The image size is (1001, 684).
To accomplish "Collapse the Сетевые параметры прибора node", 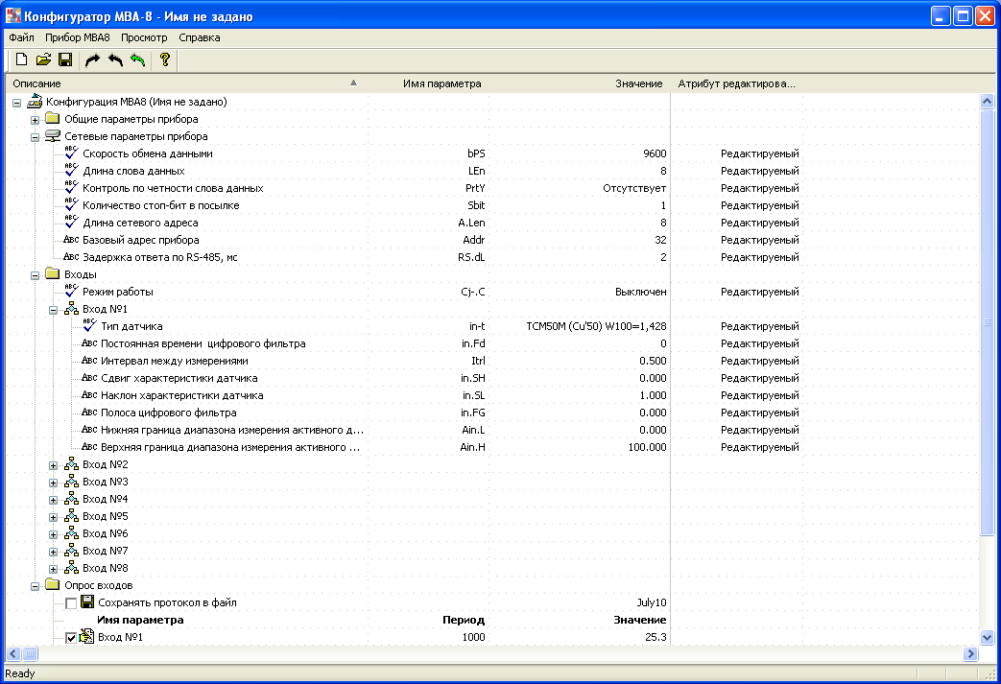I will point(36,136).
